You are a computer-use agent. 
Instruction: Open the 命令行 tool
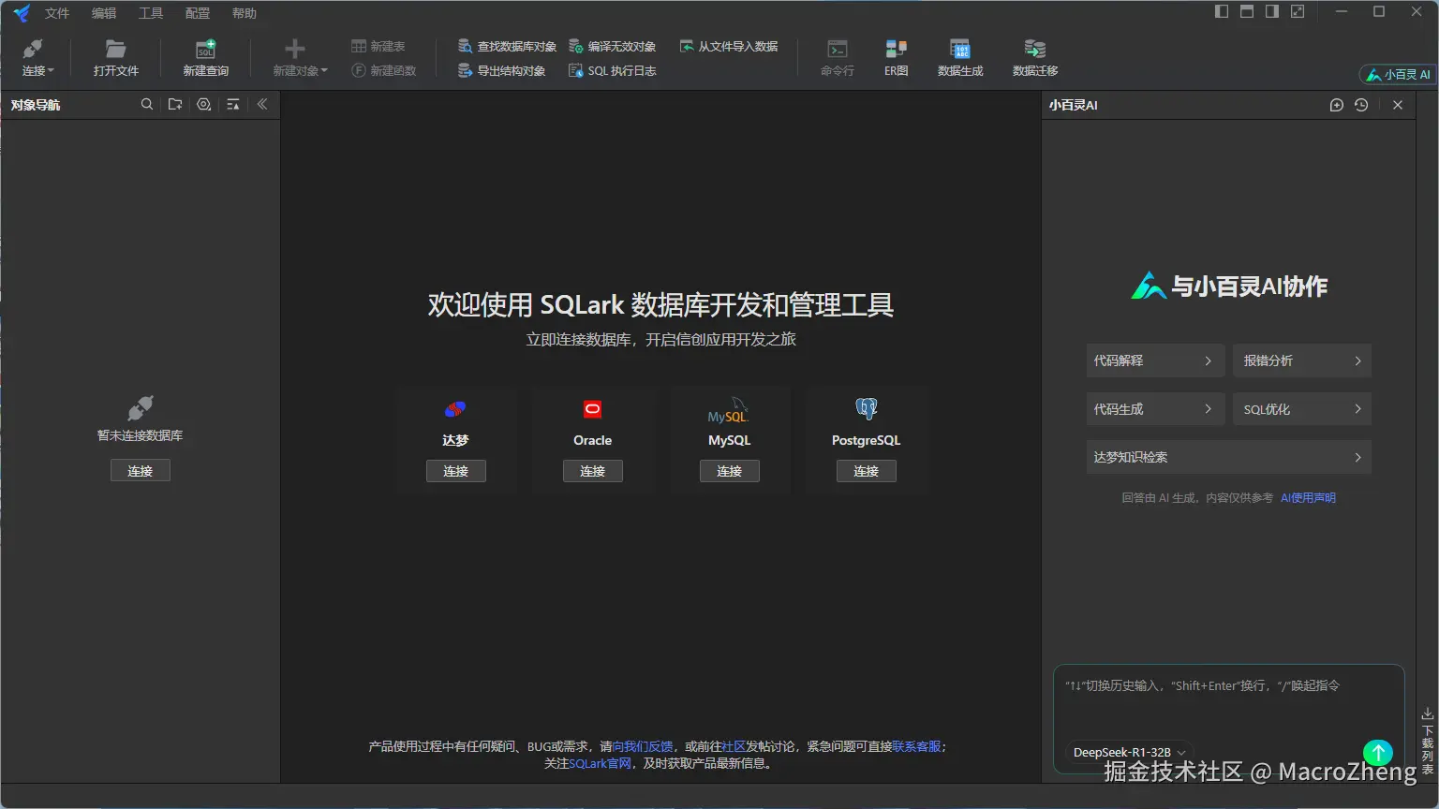tap(838, 58)
